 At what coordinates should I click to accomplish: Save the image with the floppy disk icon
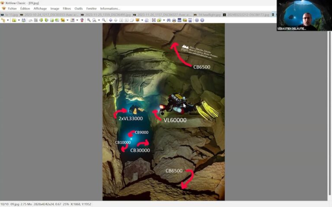pyautogui.click(x=23, y=20)
